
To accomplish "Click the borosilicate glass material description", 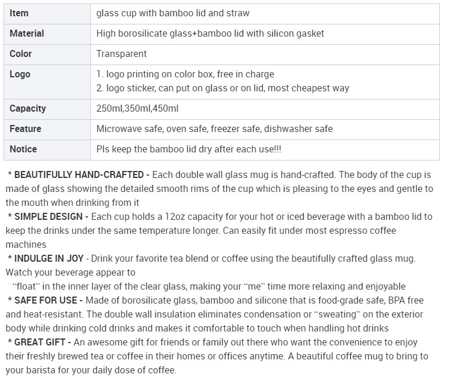I will coord(210,34).
